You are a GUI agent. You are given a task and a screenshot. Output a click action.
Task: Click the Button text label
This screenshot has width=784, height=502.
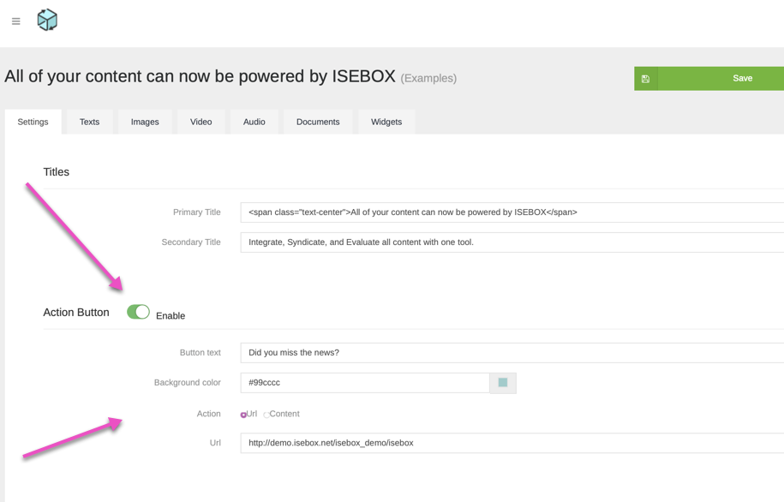click(x=200, y=352)
